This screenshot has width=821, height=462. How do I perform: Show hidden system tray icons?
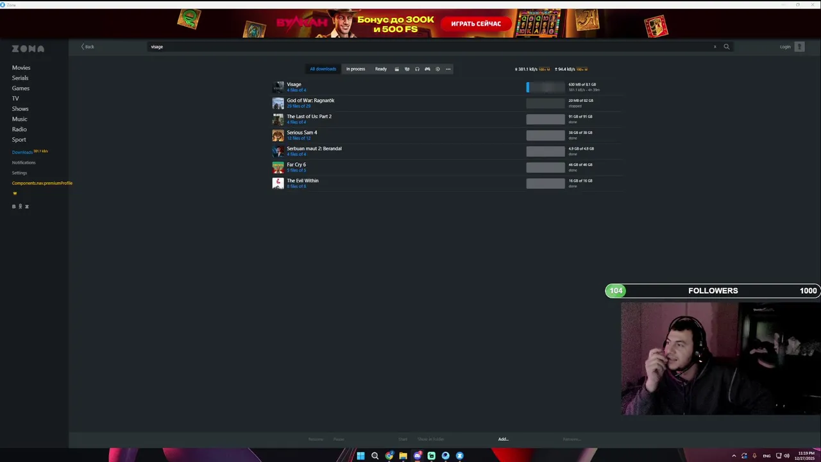[734, 456]
